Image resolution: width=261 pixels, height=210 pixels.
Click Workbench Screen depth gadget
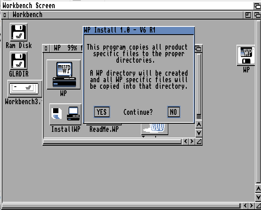point(257,6)
